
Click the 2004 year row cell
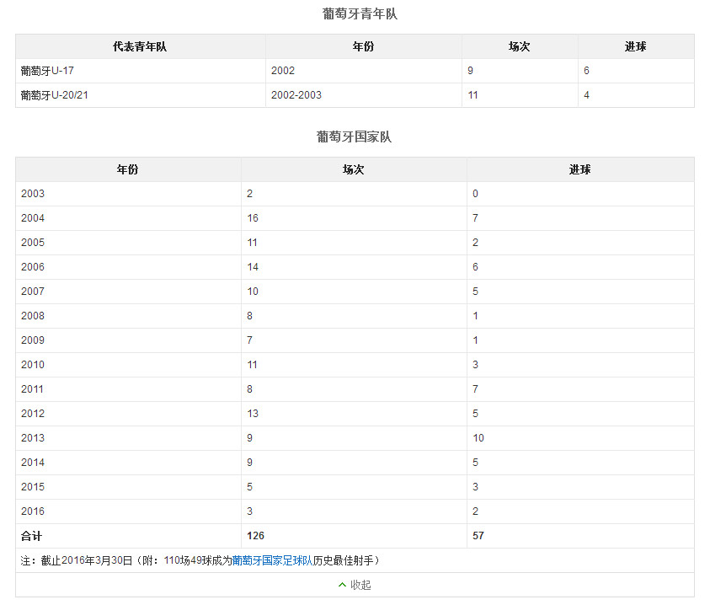33,218
